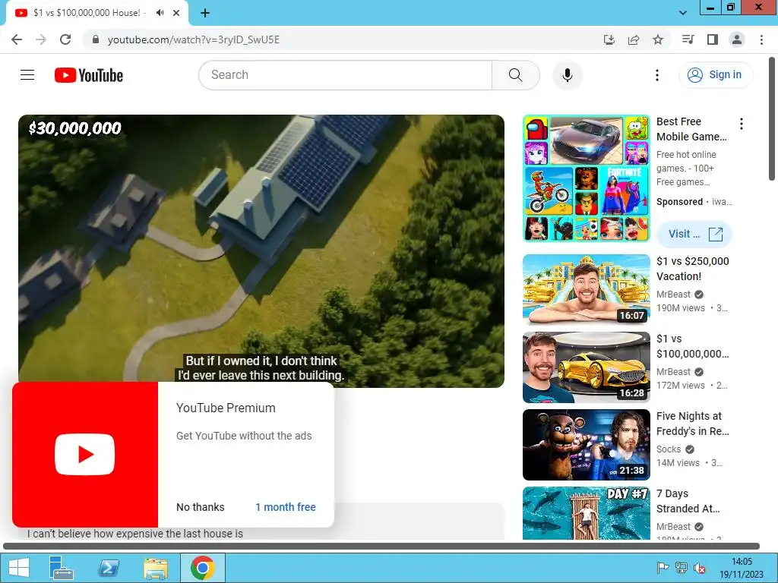Open Action Center flag tray icon
The image size is (778, 583).
point(663,568)
